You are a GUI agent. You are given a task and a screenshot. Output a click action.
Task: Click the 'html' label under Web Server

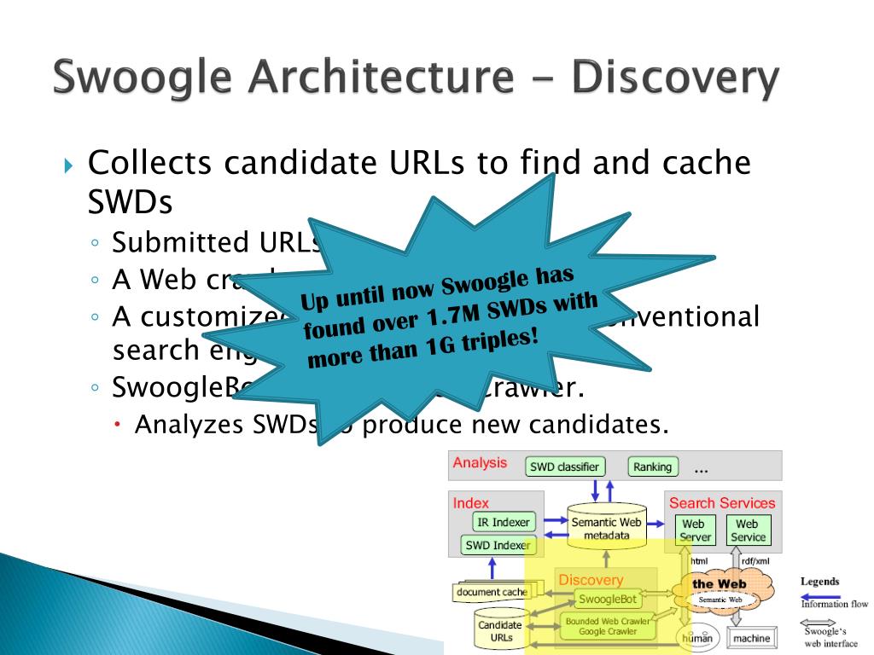click(699, 561)
